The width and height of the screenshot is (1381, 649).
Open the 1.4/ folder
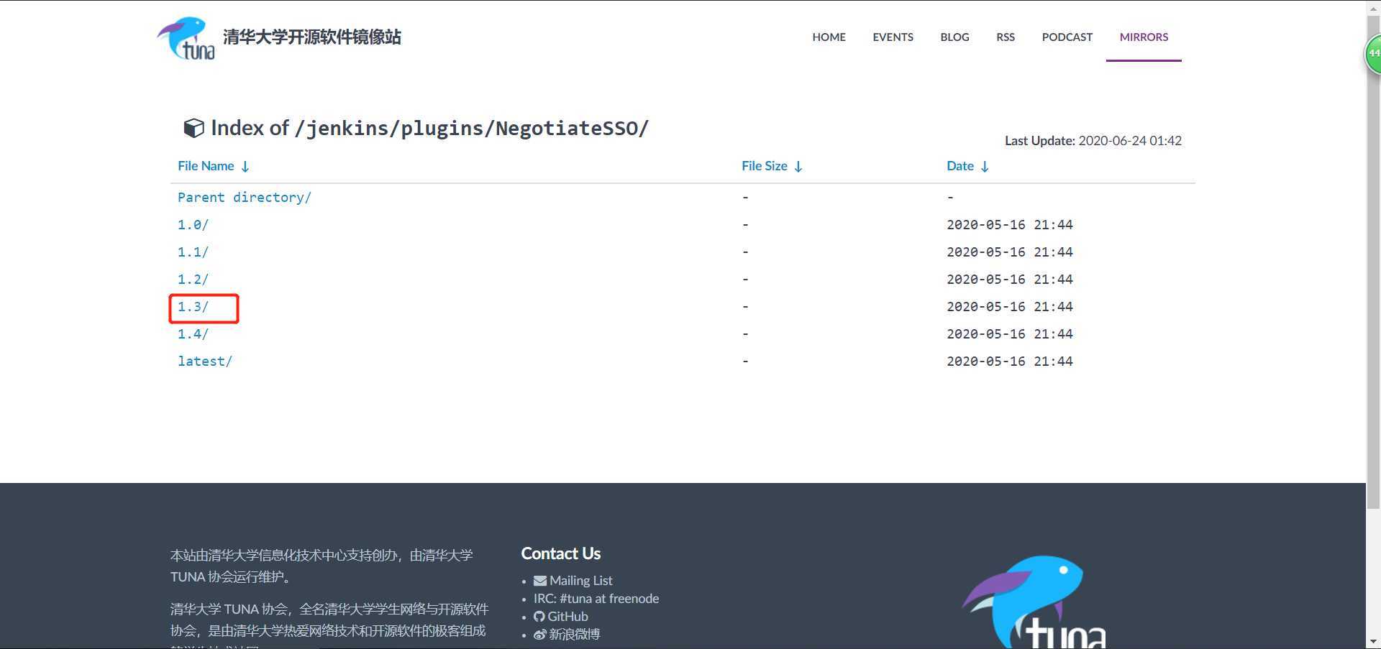tap(193, 333)
